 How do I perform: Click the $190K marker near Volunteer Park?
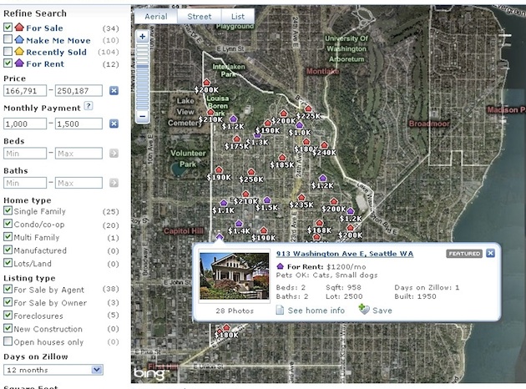pyautogui.click(x=219, y=169)
